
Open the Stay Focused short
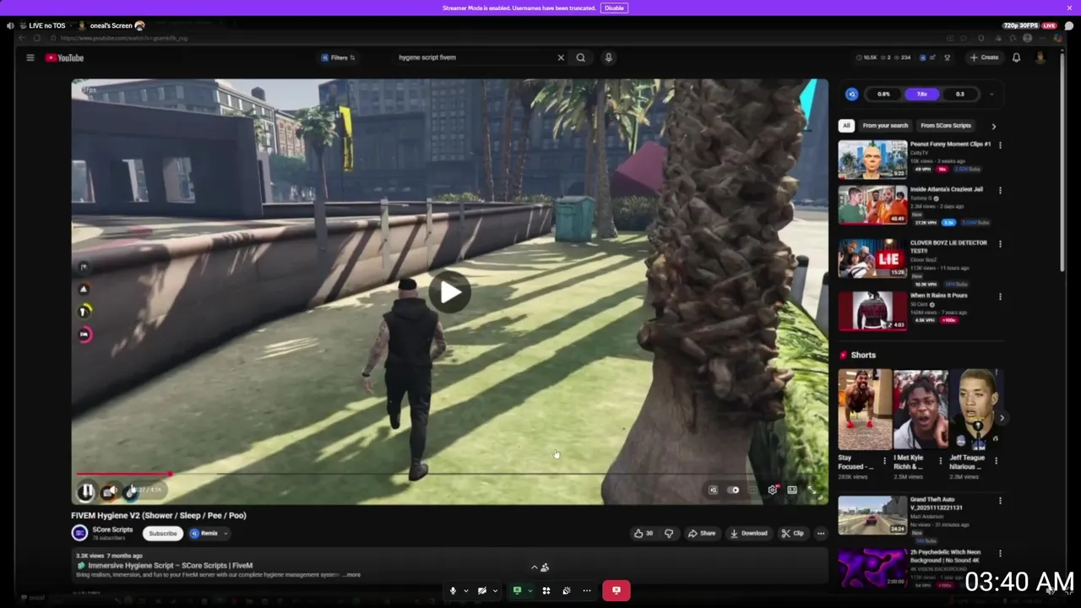click(x=864, y=410)
